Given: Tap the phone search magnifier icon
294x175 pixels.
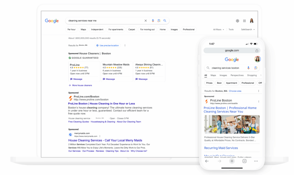Looking at the screenshot, I should pyautogui.click(x=208, y=68).
